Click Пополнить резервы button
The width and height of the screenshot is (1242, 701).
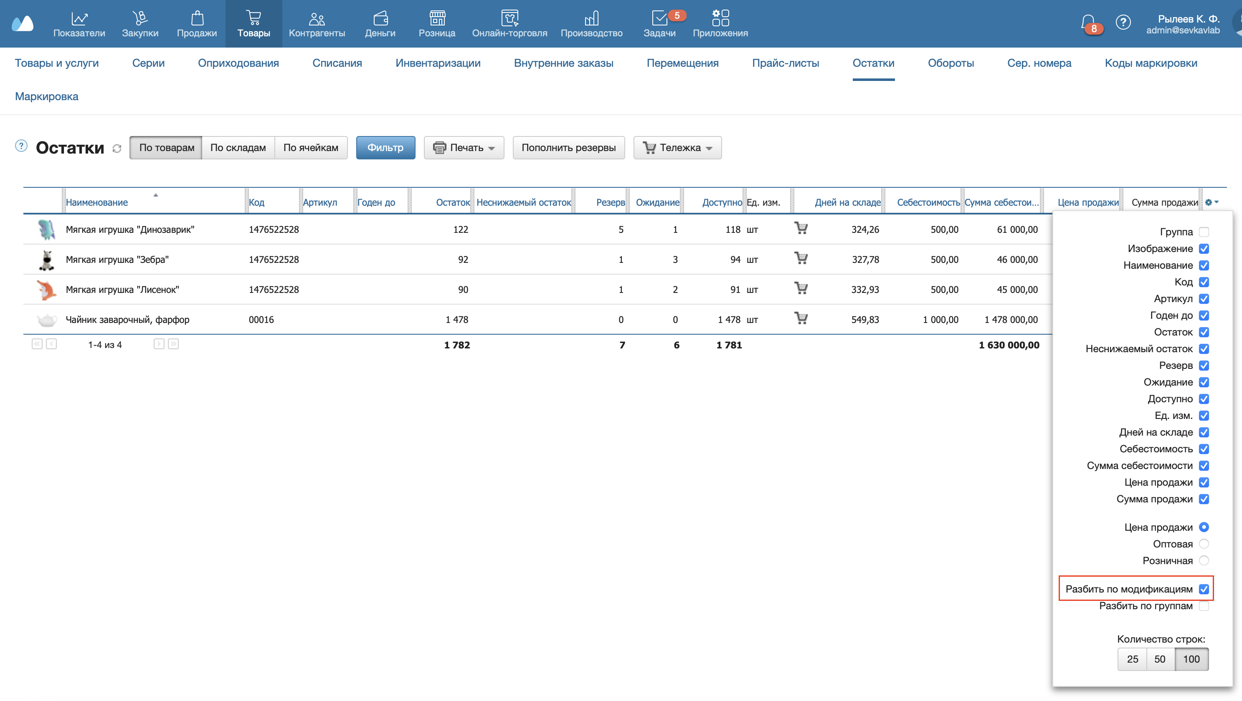pos(568,148)
